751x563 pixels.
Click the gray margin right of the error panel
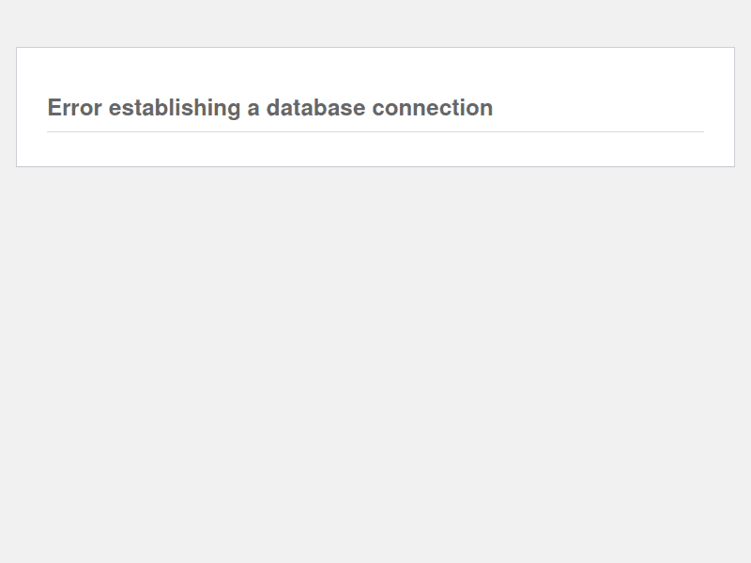pyautogui.click(x=743, y=107)
